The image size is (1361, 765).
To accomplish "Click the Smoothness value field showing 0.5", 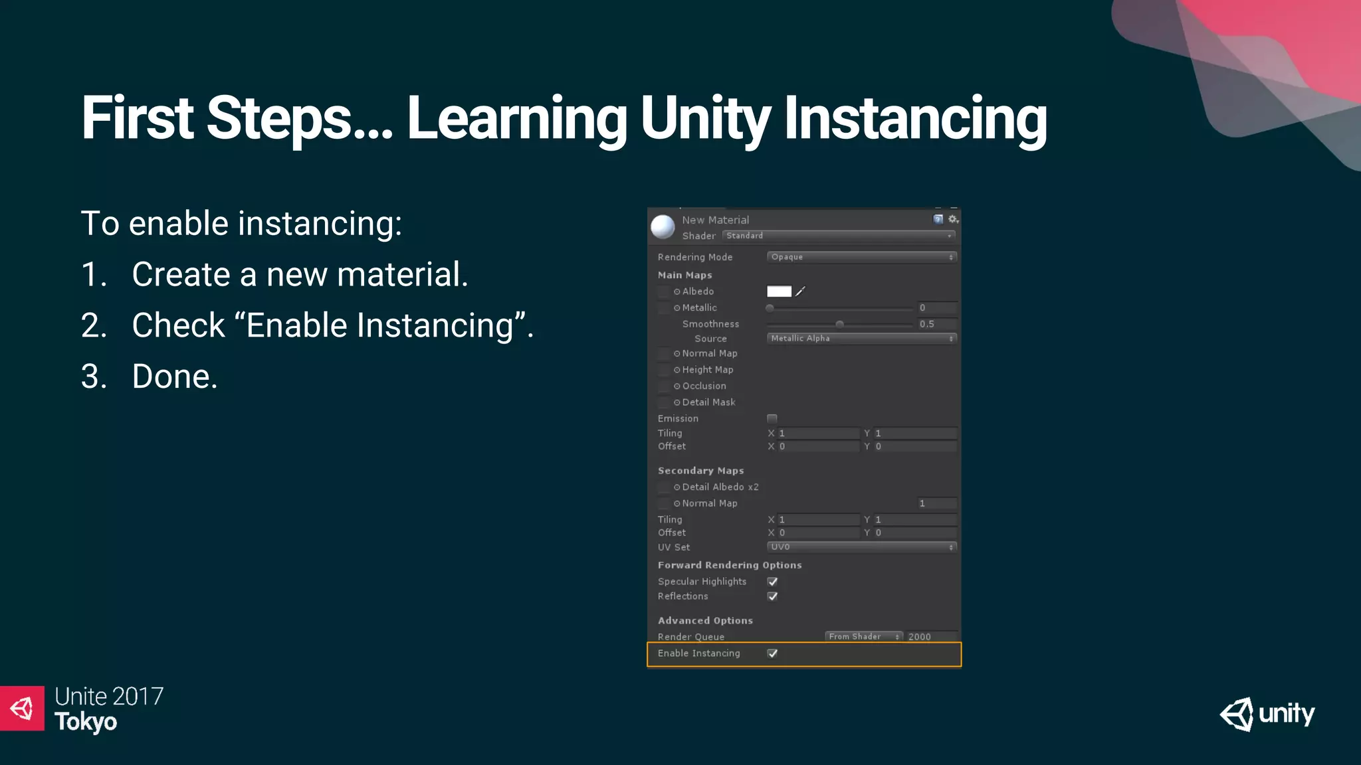I will 938,324.
